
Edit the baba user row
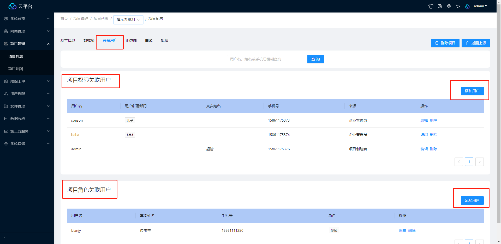point(424,135)
